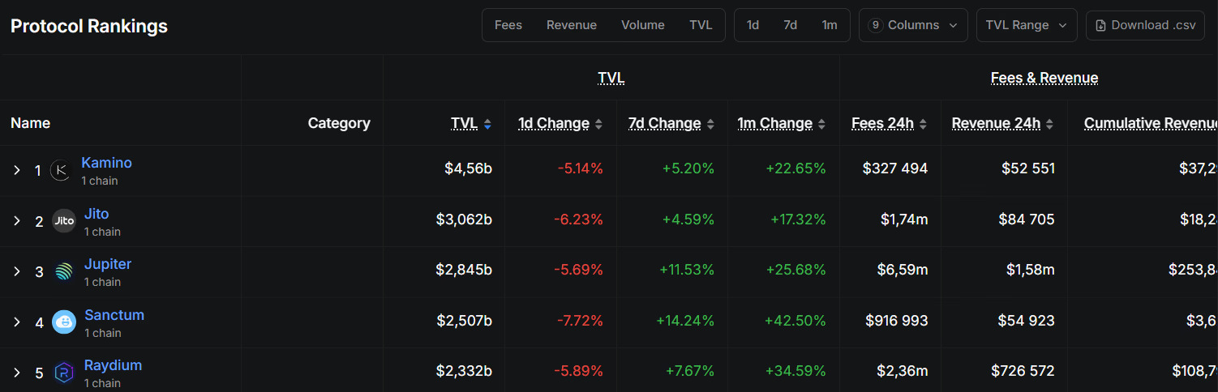Image resolution: width=1218 pixels, height=392 pixels.
Task: Switch to the Revenue tab
Action: click(x=572, y=25)
